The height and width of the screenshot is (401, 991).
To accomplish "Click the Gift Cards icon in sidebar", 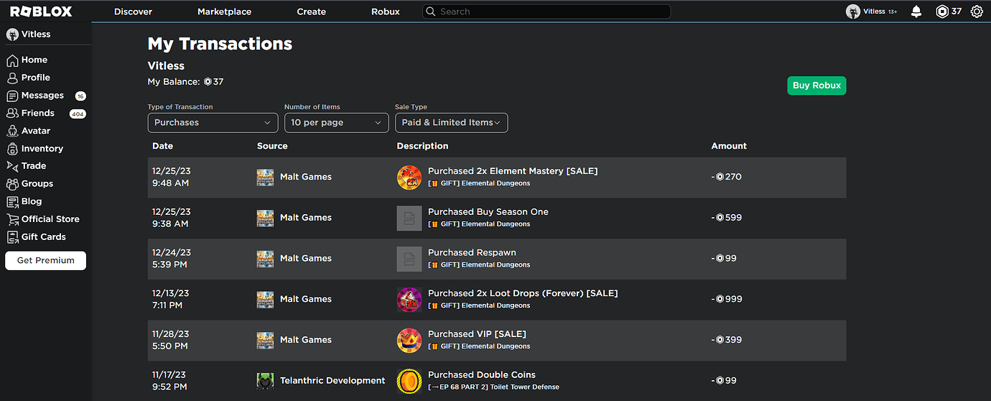I will (x=12, y=237).
